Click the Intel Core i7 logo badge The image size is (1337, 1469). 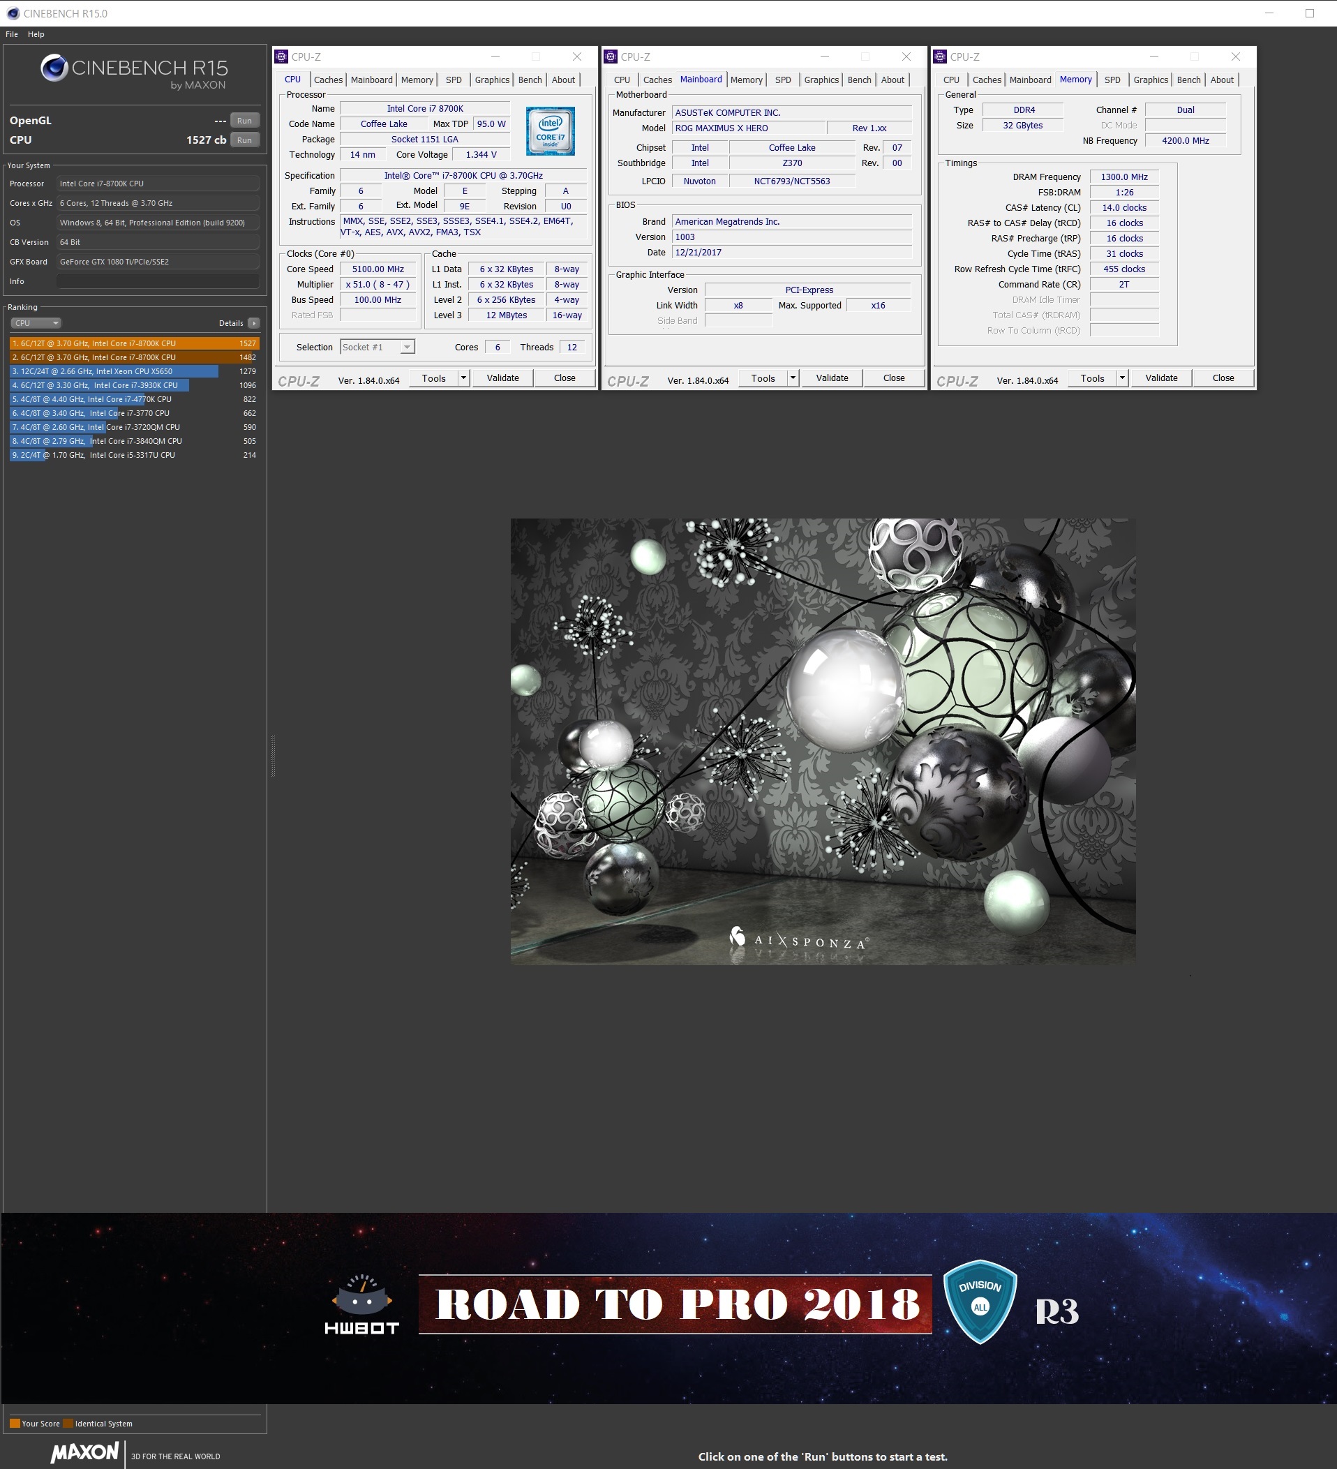pyautogui.click(x=550, y=131)
